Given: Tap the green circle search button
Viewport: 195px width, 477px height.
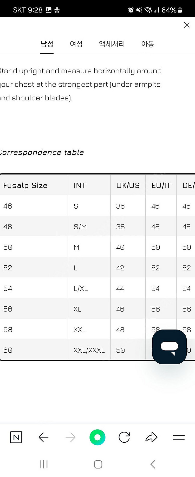Looking at the screenshot, I should tap(97, 437).
